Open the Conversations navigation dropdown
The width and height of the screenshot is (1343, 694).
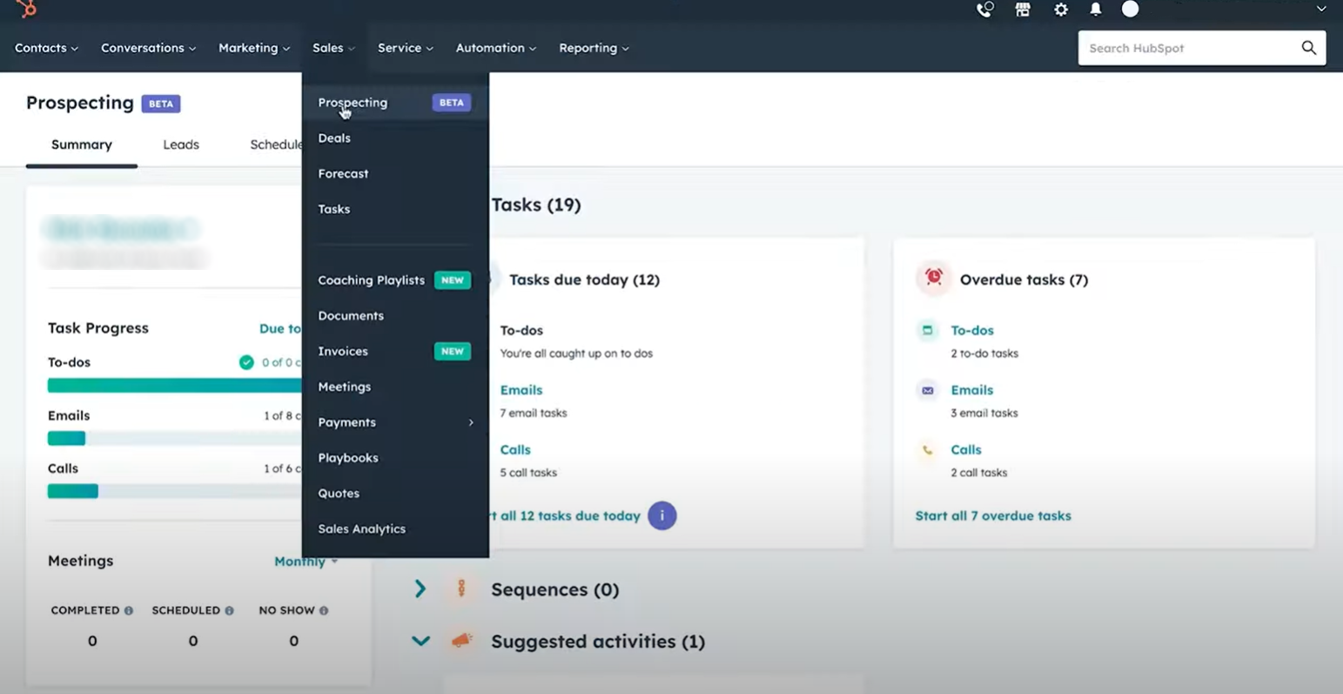coord(148,48)
